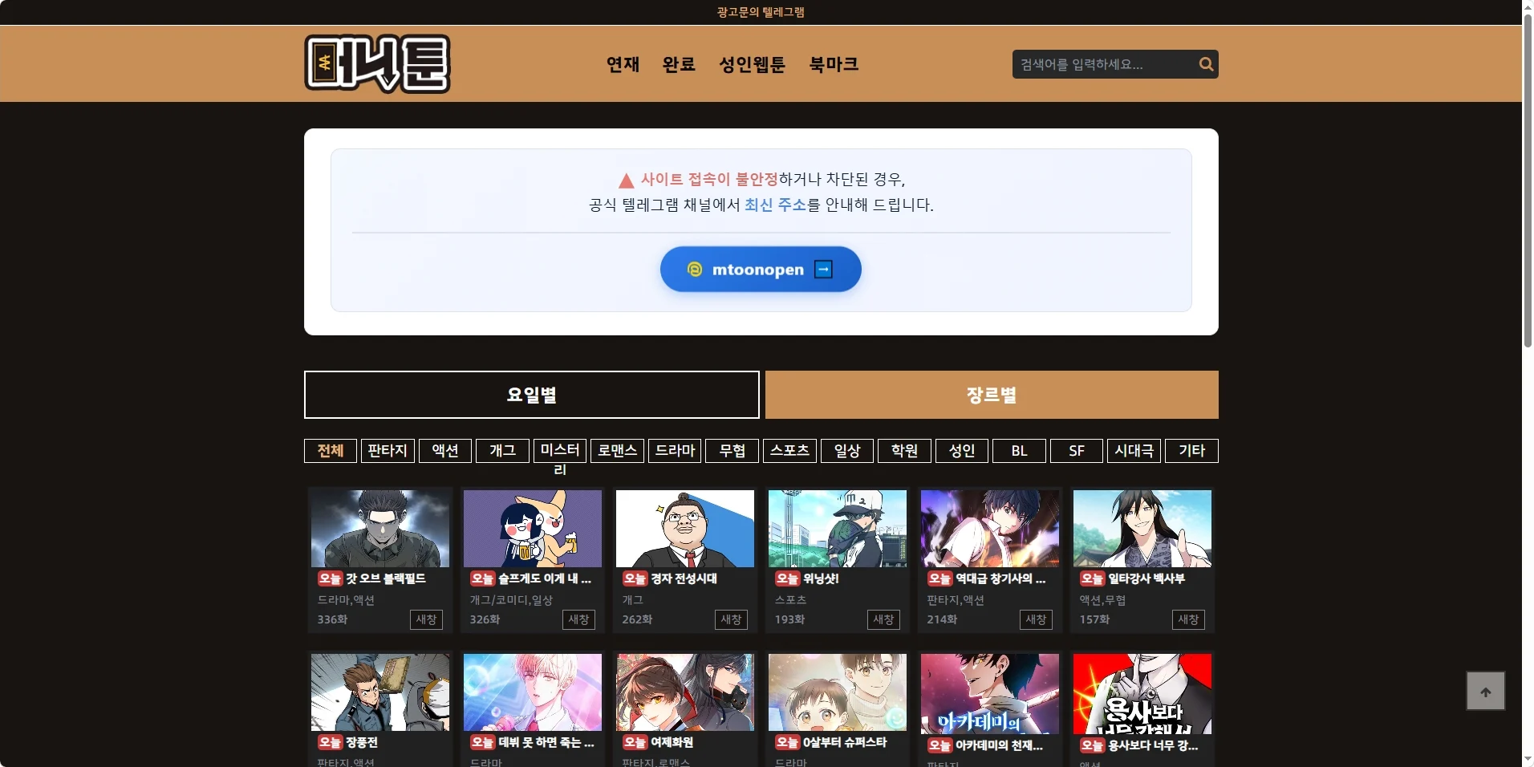The height and width of the screenshot is (767, 1534).
Task: Click 새창 button for 역대급 창기사의 card
Action: [1036, 619]
